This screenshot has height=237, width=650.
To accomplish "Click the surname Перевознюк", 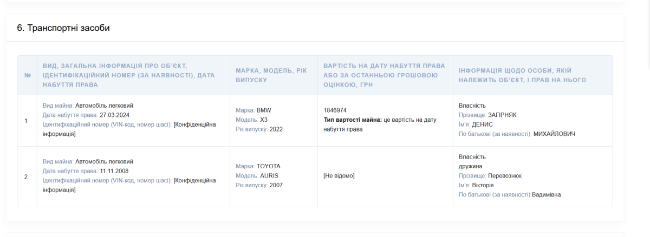I will click(x=505, y=175).
